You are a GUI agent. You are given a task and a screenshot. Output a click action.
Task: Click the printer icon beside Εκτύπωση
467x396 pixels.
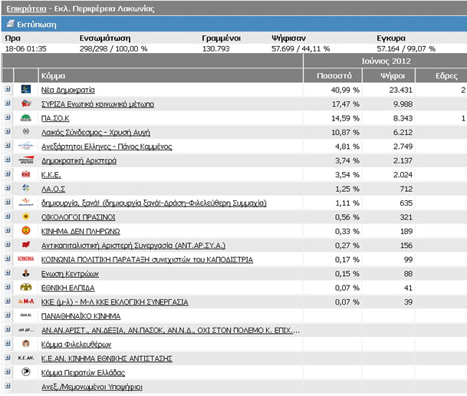11,24
